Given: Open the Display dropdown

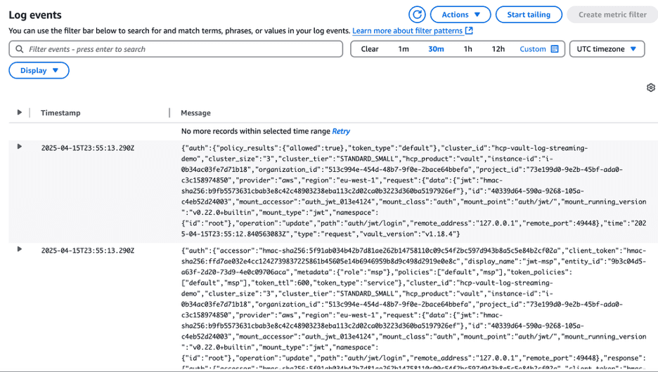Looking at the screenshot, I should 39,70.
